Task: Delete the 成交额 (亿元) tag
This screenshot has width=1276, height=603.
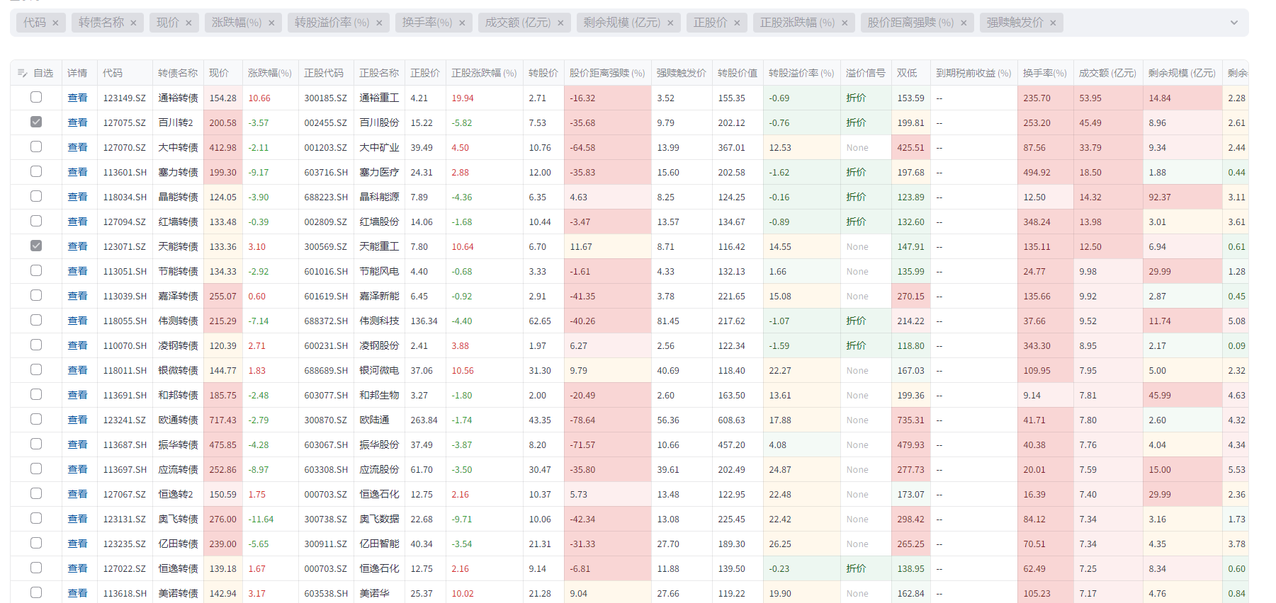Action: click(x=560, y=23)
